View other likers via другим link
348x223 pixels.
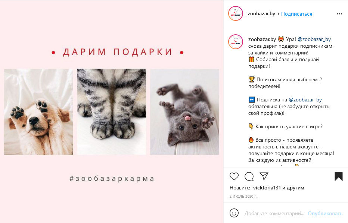coord(295,188)
